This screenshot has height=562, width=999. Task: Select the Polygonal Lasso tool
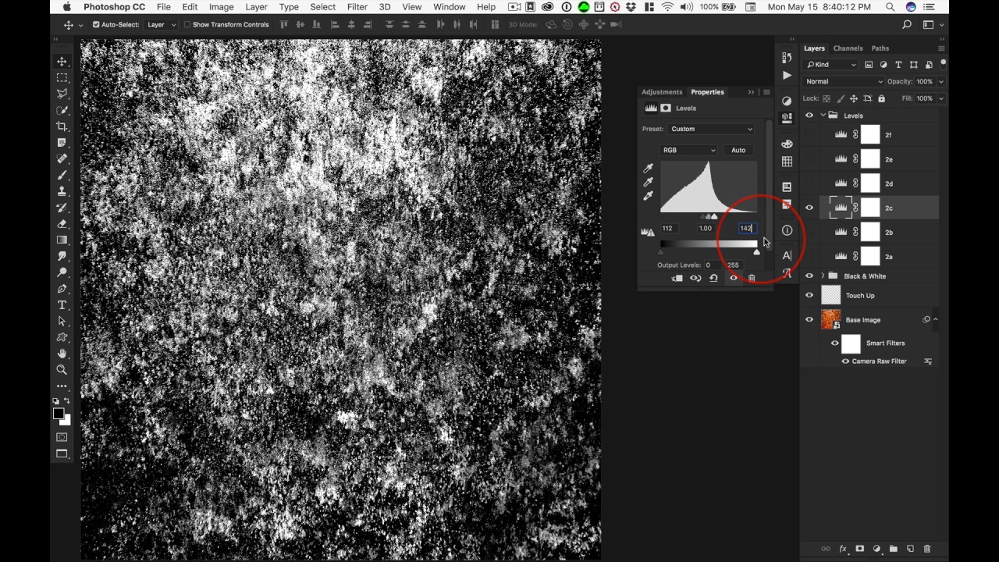pos(62,94)
